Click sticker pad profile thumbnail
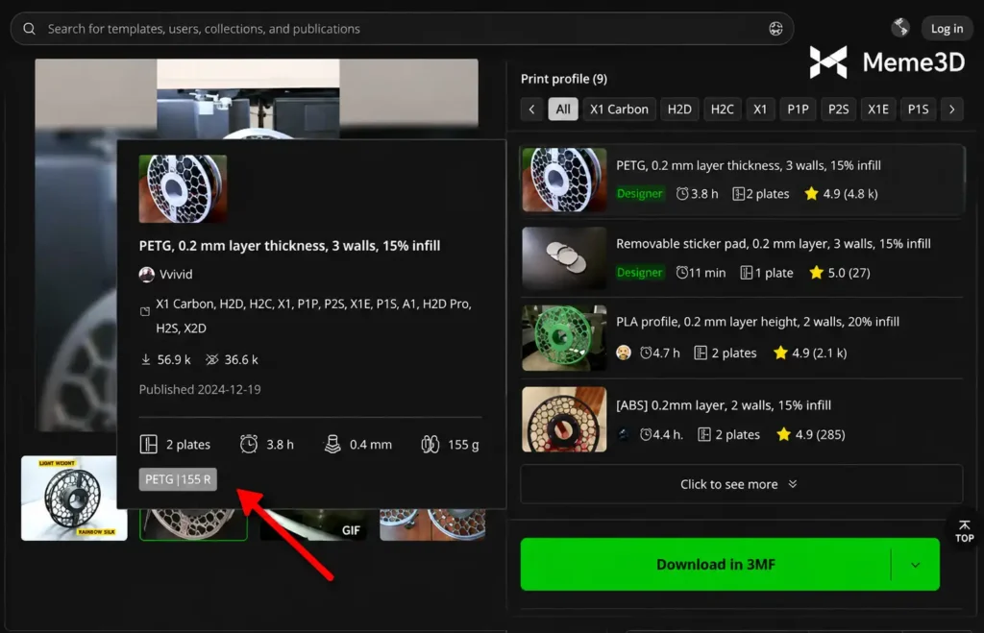984x633 pixels. point(564,257)
